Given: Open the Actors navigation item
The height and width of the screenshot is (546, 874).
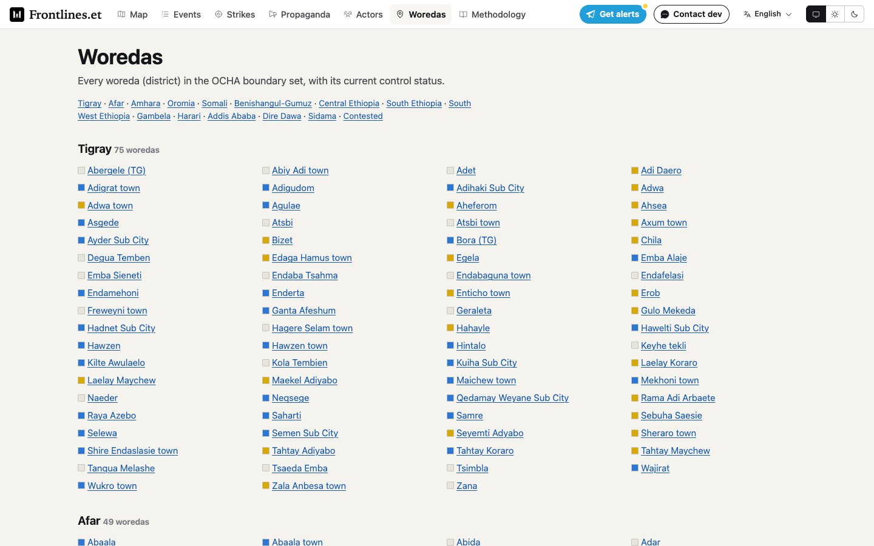Looking at the screenshot, I should [x=363, y=14].
